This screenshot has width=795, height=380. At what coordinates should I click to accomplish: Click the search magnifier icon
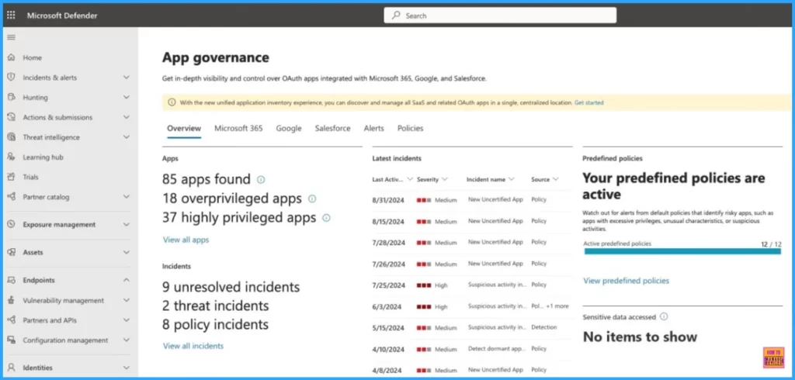pos(396,16)
